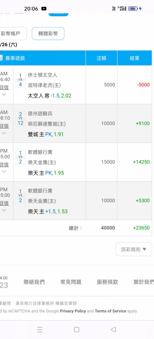Image resolution: width=154 pixels, height=339 pixels.
Task: Tap the 2 vs 12 score box
Action: (x=21, y=118)
